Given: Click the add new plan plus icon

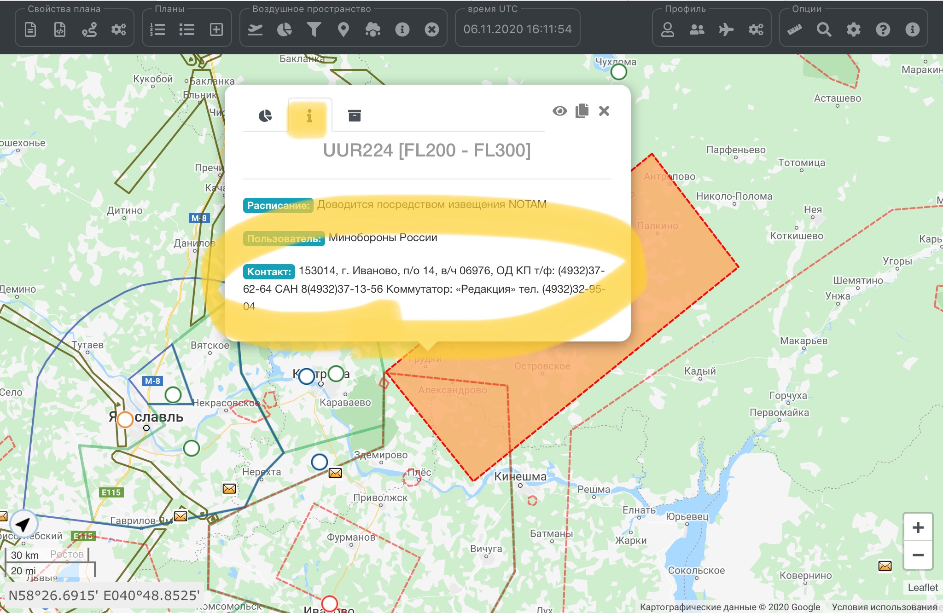Looking at the screenshot, I should click(216, 30).
